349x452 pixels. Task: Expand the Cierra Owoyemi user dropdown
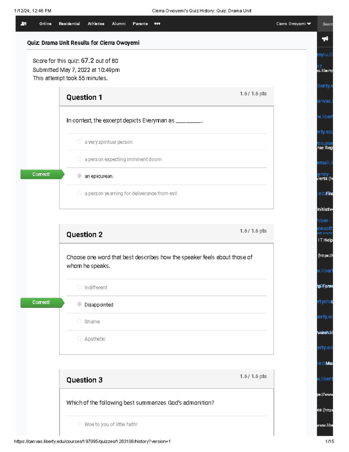293,24
